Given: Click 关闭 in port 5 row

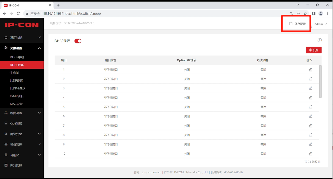Looking at the screenshot, I should coord(187,107).
